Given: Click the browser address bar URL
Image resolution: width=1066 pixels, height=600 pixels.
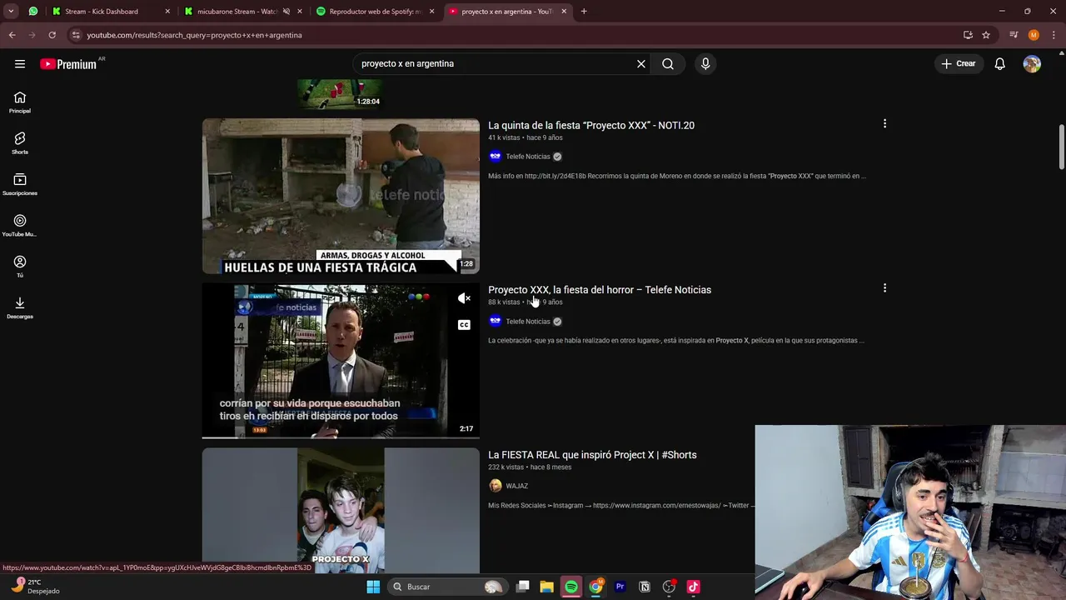Looking at the screenshot, I should pyautogui.click(x=194, y=35).
